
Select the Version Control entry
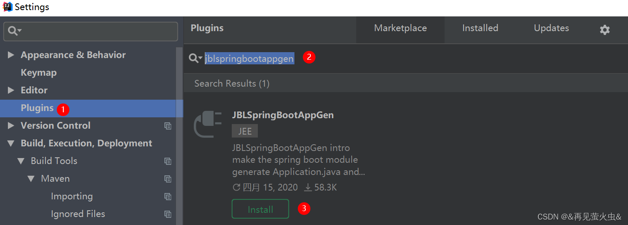click(56, 126)
